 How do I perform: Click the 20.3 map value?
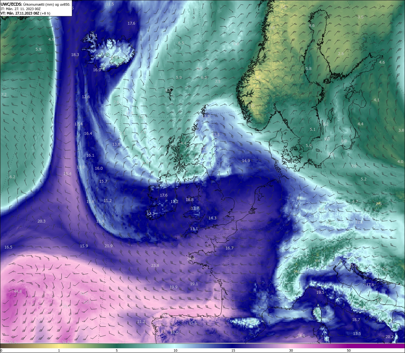coord(41,221)
